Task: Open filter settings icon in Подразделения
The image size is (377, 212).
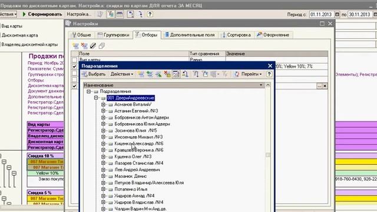Action: click(204, 74)
